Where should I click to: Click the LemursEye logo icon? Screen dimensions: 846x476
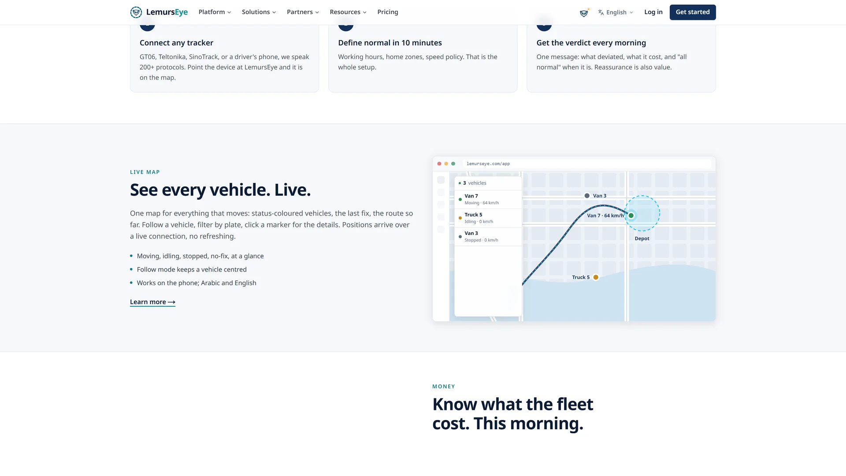coord(136,12)
